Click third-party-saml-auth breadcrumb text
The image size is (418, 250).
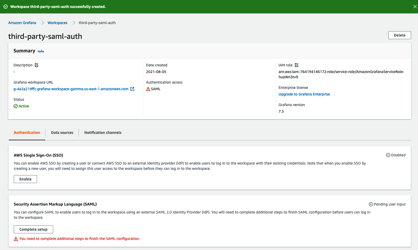click(x=97, y=23)
